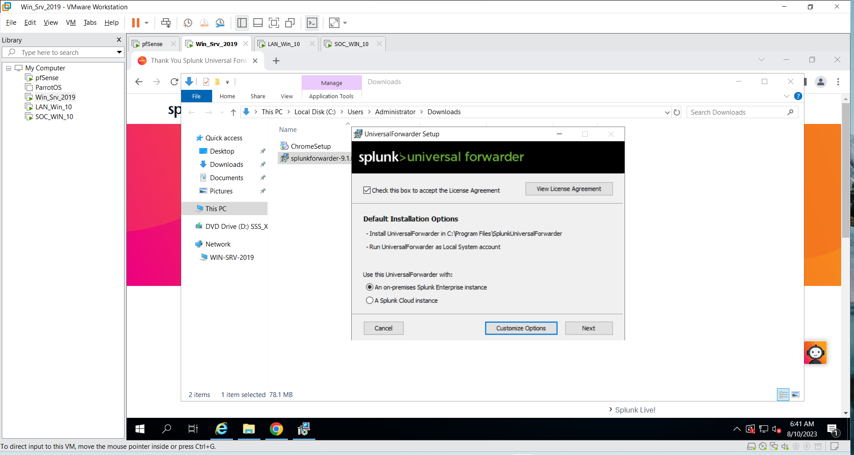Open the pause button dropdown arrow
Image resolution: width=854 pixels, height=455 pixels.
[x=147, y=23]
